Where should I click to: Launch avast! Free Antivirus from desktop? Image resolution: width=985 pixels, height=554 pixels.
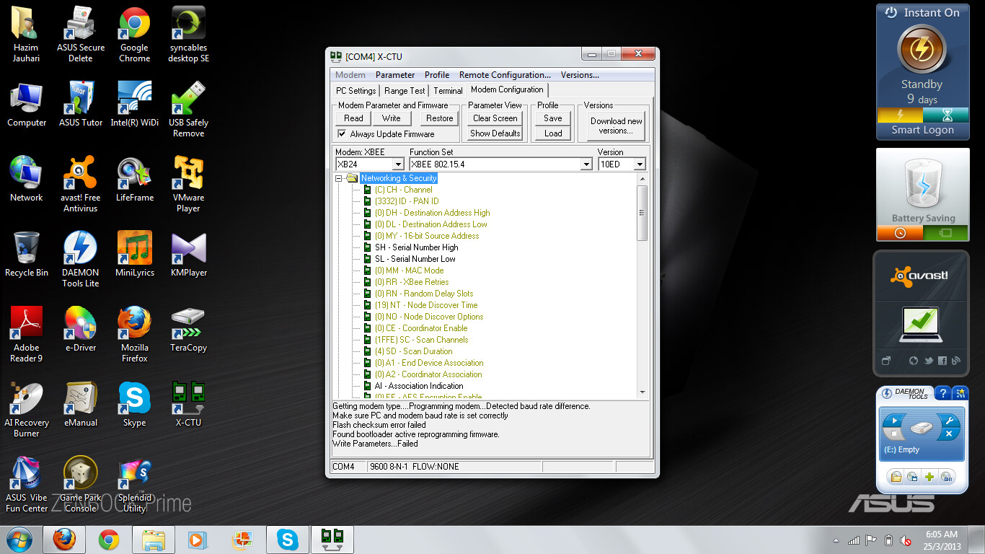point(80,180)
